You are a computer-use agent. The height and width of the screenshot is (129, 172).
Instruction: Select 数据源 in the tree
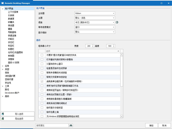pos(11,19)
